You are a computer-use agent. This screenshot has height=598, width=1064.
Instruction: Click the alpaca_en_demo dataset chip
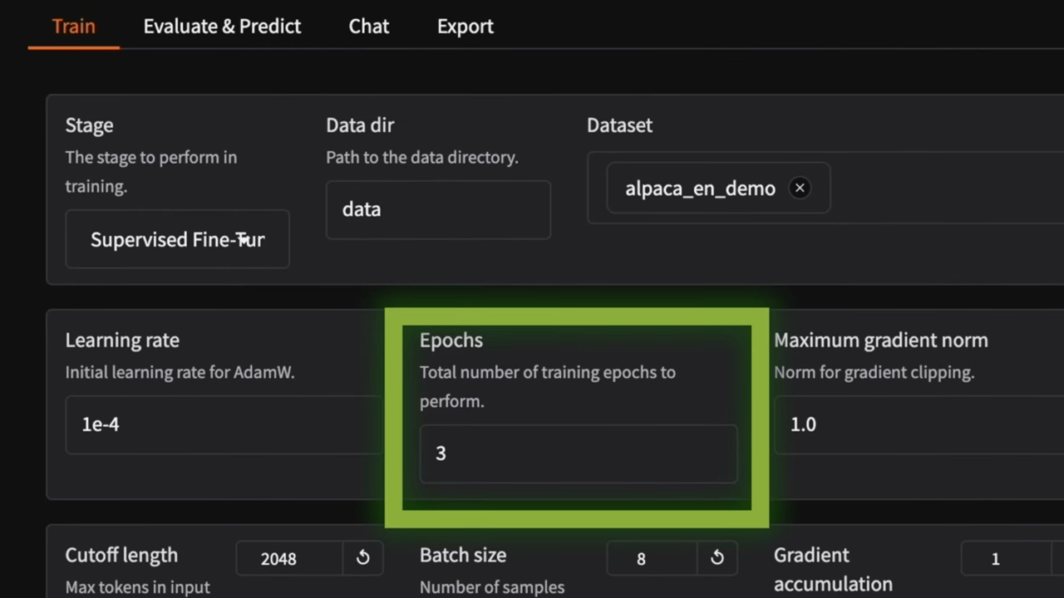(x=700, y=189)
